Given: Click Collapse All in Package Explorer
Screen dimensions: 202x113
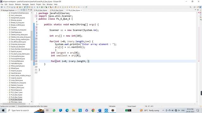Looking at the screenshot, I should tap(21, 10).
